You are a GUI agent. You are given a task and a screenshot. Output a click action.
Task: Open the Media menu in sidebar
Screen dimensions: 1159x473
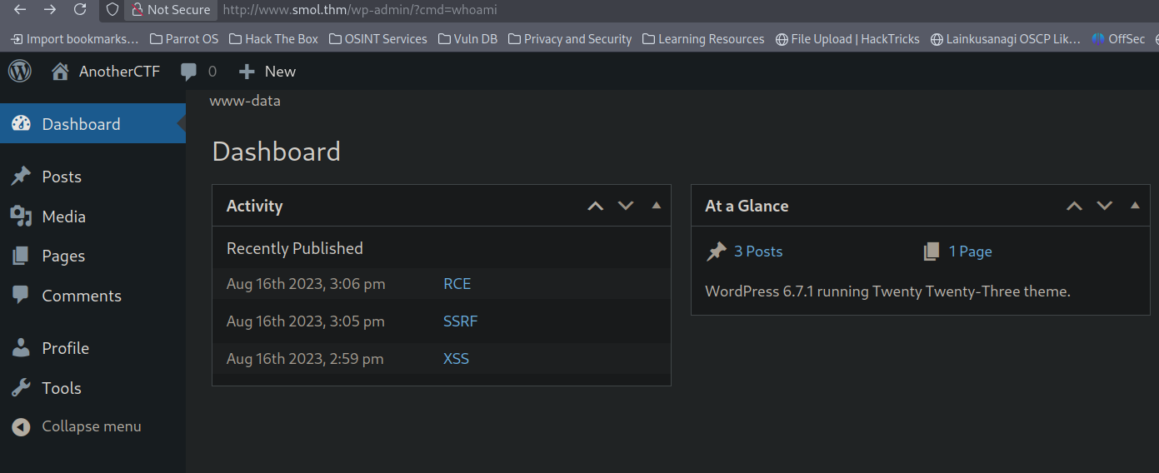[x=63, y=217]
